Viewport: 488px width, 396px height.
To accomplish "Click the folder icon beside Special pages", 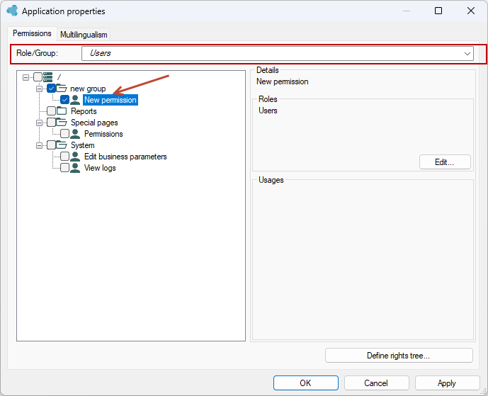I will (x=62, y=122).
